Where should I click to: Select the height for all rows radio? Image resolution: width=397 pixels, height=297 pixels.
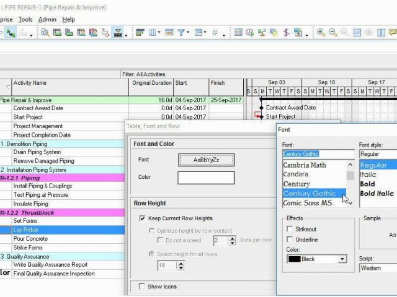[x=151, y=254]
